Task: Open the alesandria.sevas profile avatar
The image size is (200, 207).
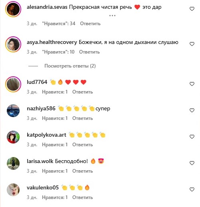Action: pyautogui.click(x=13, y=9)
